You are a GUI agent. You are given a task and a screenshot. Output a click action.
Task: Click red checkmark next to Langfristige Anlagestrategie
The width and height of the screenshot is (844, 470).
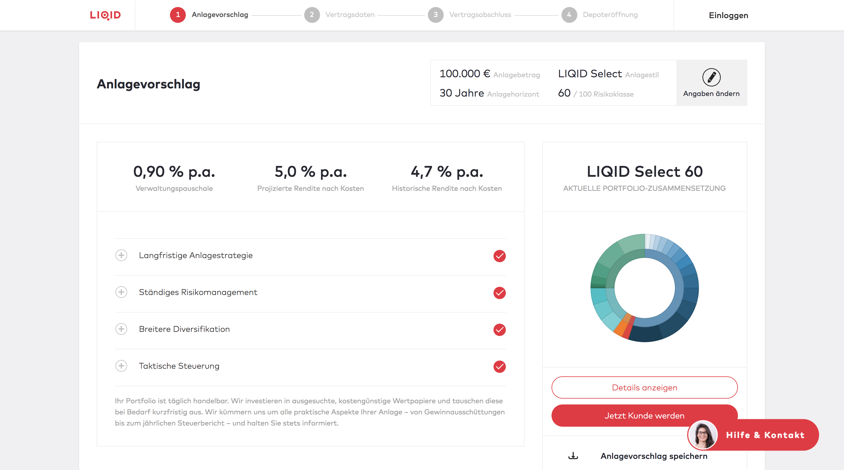(x=499, y=256)
